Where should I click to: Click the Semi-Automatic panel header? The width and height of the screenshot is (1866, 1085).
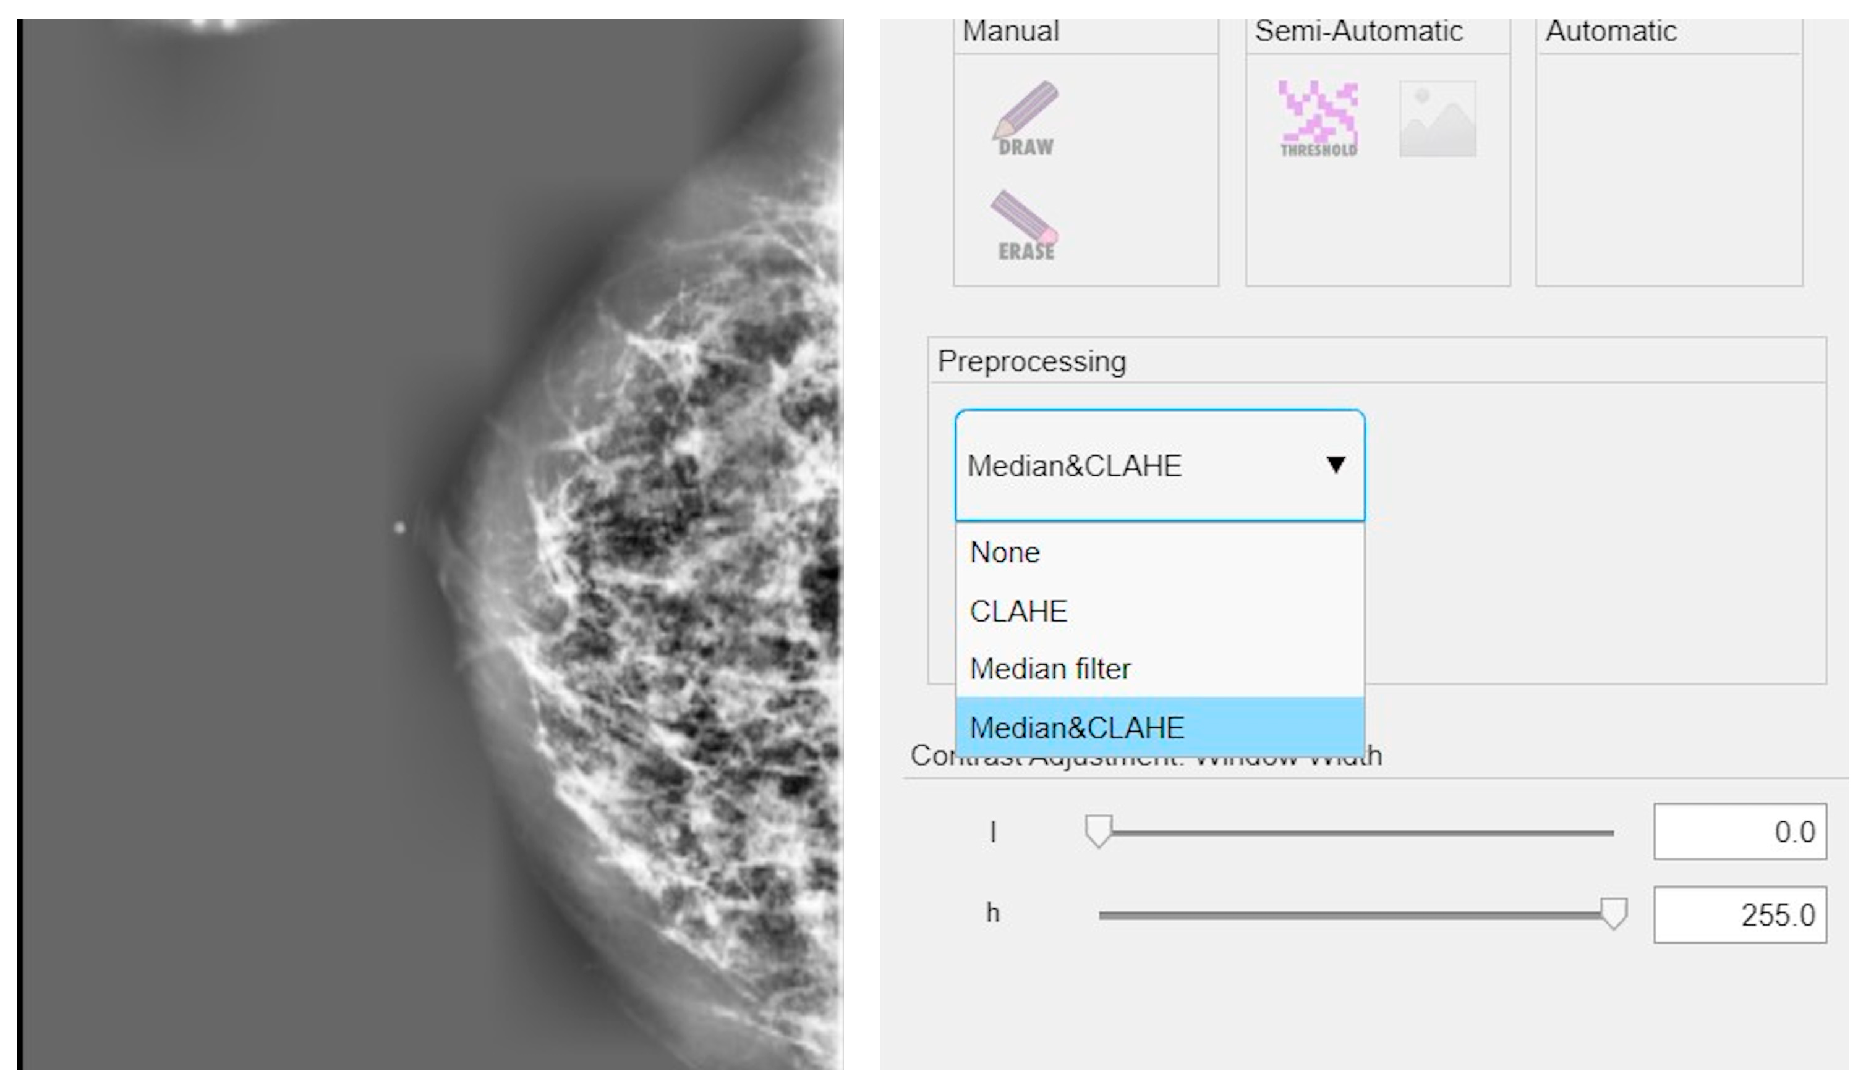tap(1359, 31)
